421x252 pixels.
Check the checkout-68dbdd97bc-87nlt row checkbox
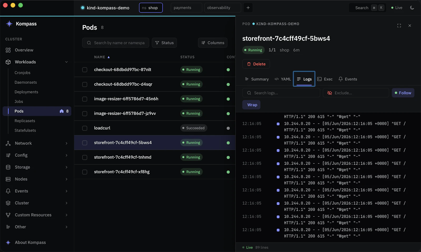tap(85, 70)
